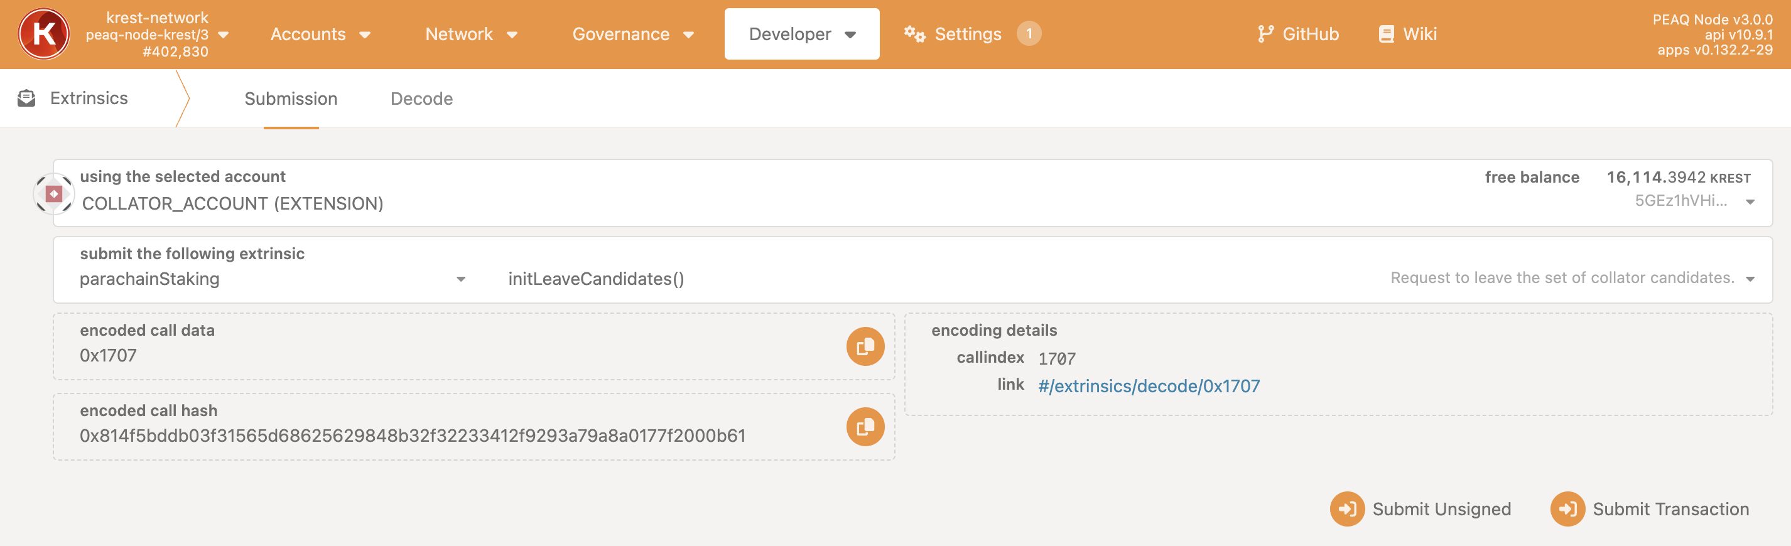
Task: Click the callindex value 1707
Action: coord(1057,359)
